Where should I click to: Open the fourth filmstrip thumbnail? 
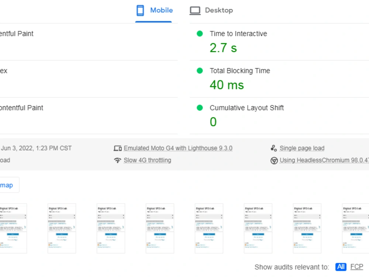tap(160, 229)
